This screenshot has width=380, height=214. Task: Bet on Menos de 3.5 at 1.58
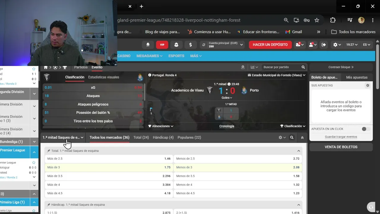(x=238, y=176)
